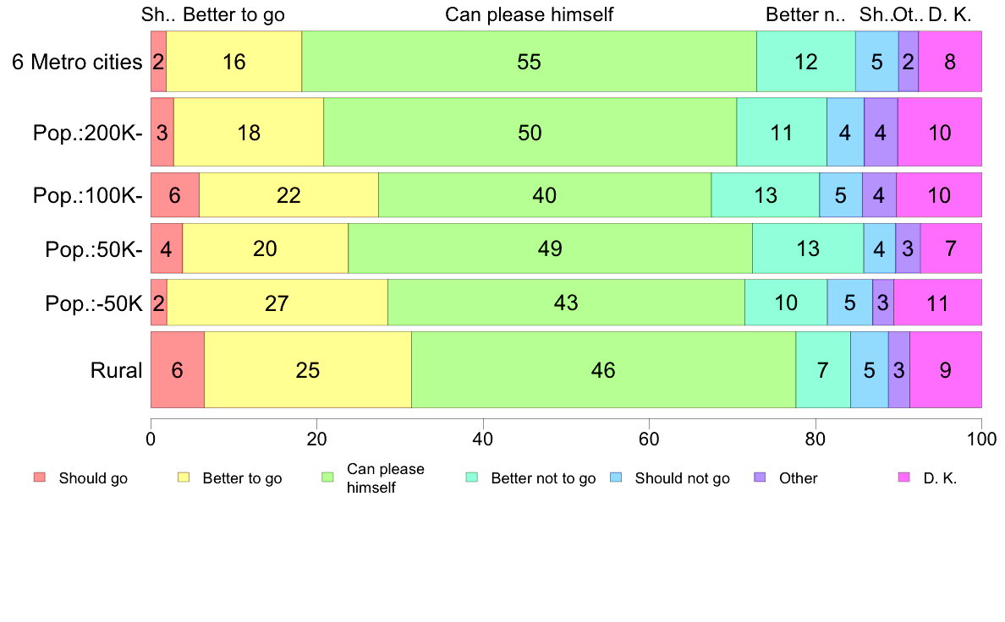Click the purple Other legend swatch
1005x622 pixels.
click(761, 477)
